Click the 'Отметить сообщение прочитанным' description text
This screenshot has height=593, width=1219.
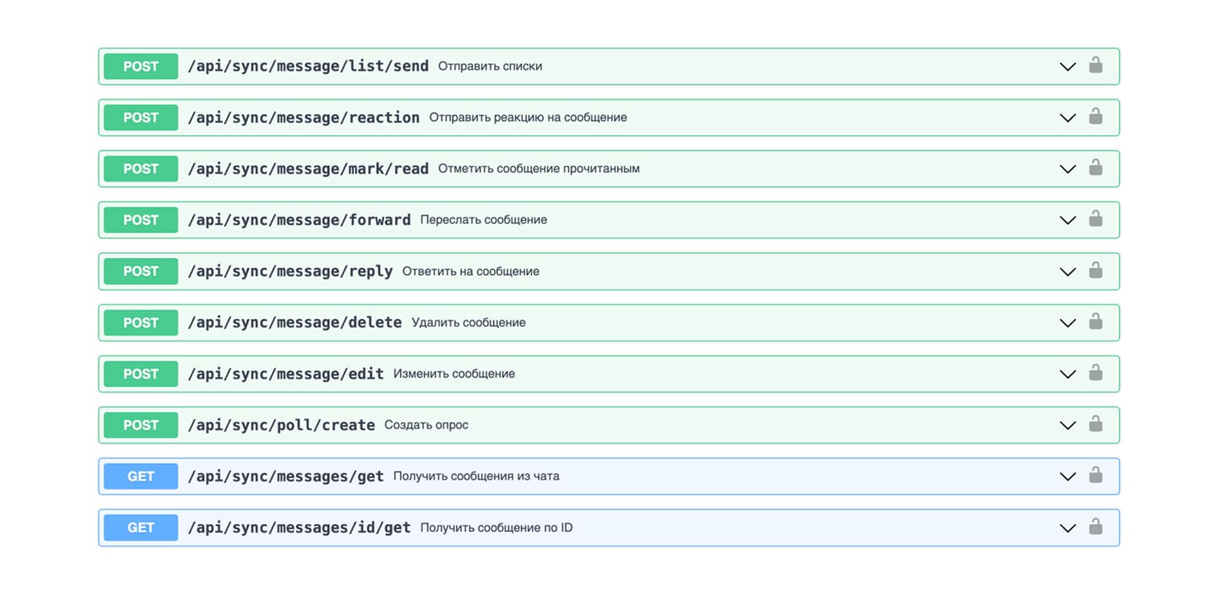pyautogui.click(x=538, y=169)
